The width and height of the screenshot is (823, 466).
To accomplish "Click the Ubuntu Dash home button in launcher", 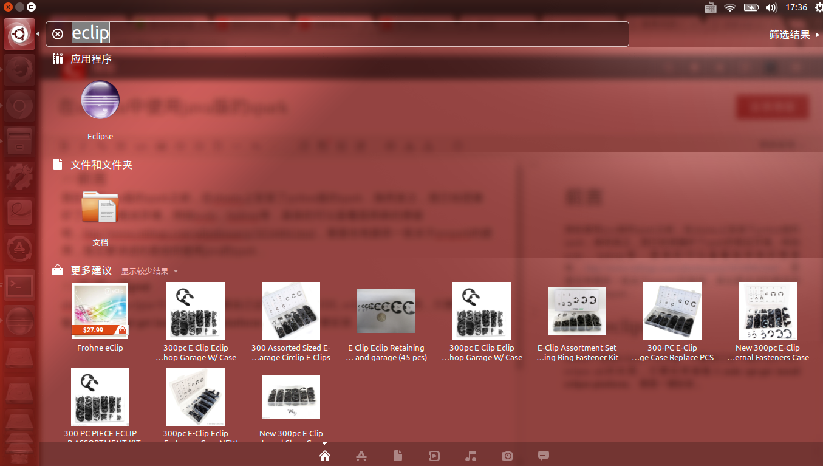I will (19, 34).
